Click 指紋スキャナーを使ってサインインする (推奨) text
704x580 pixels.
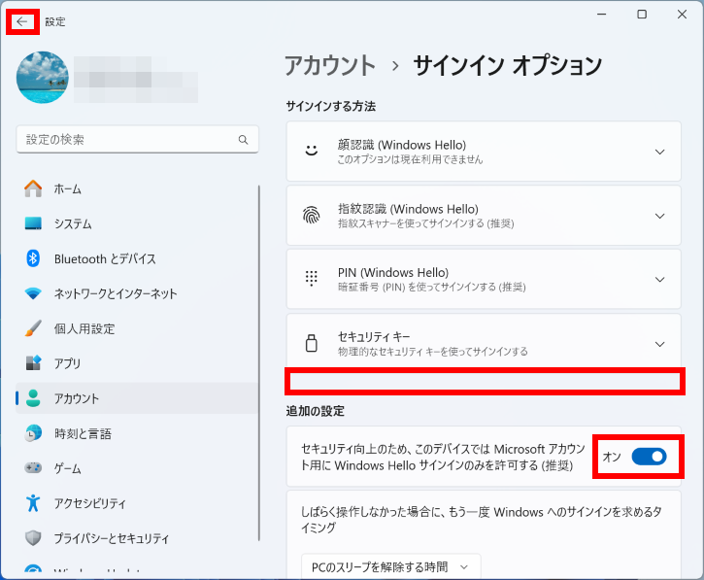(425, 223)
